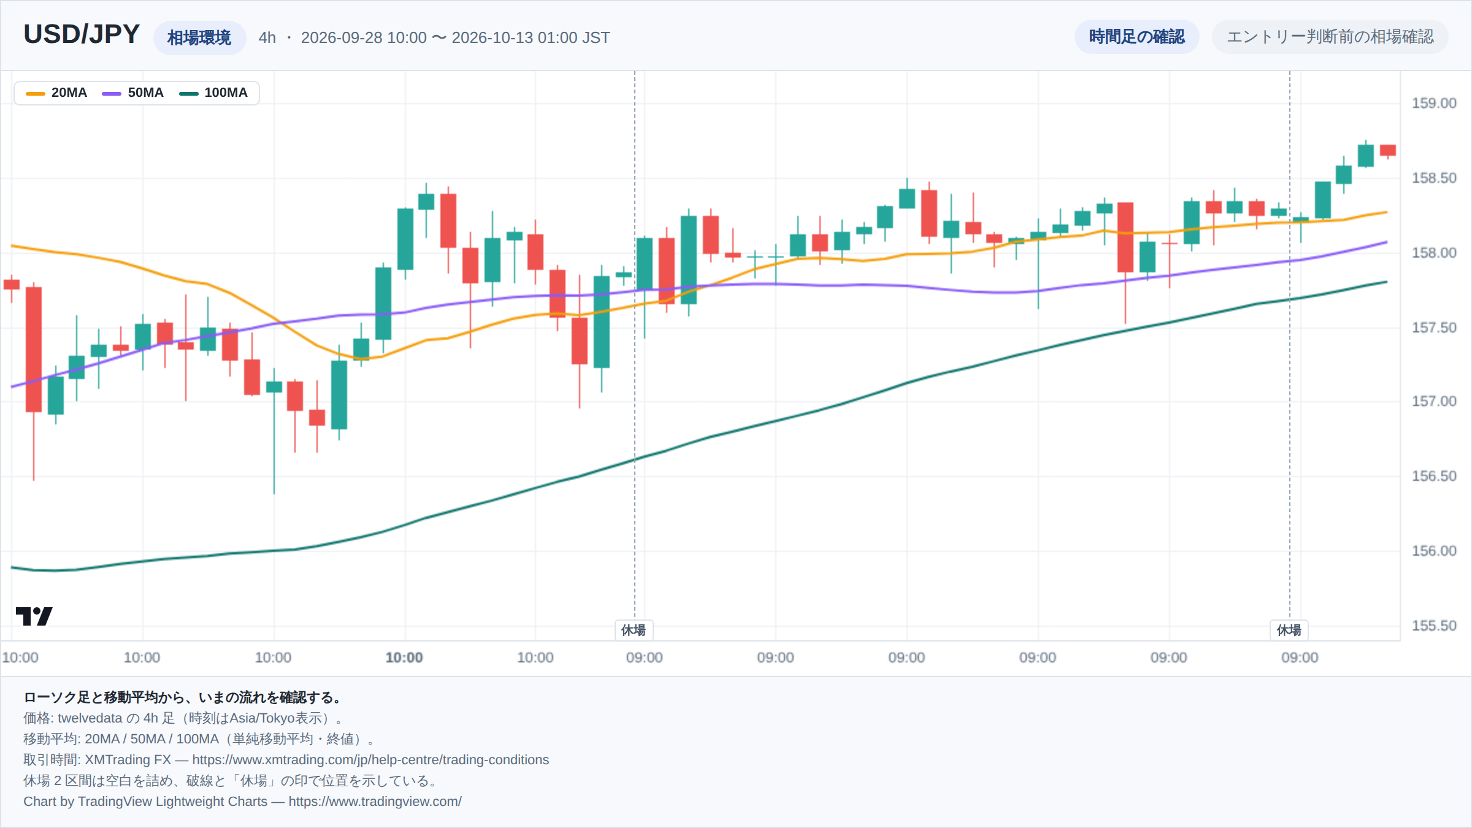Click the 158.50 price axis label

click(1433, 178)
